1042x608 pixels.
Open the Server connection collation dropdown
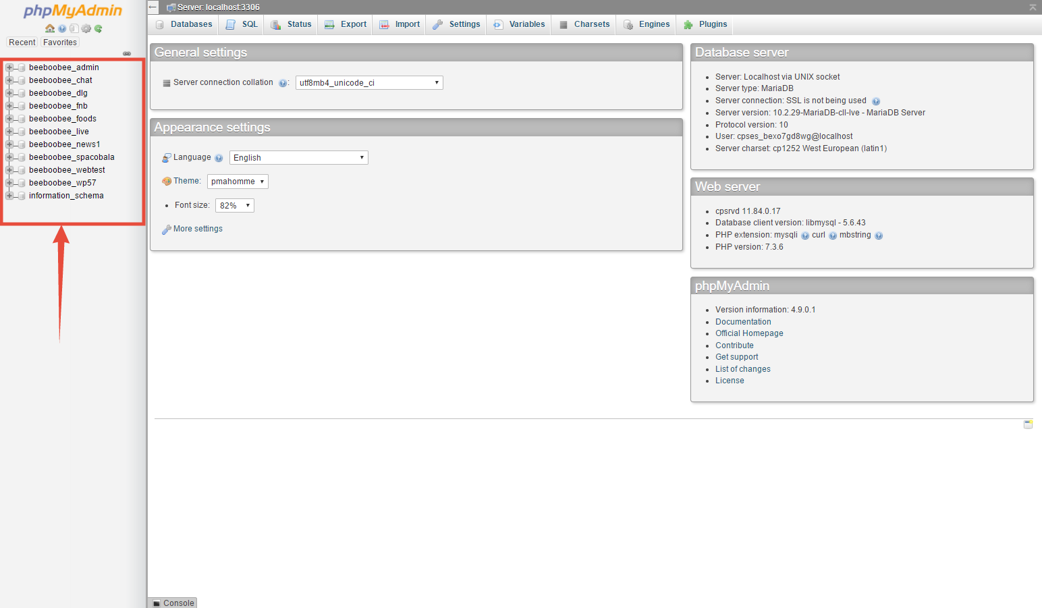tap(369, 83)
